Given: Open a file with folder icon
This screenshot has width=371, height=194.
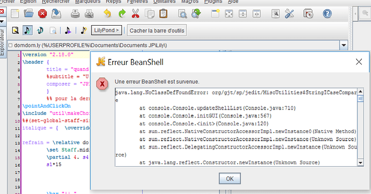Looking at the screenshot, I should tap(28, 13).
